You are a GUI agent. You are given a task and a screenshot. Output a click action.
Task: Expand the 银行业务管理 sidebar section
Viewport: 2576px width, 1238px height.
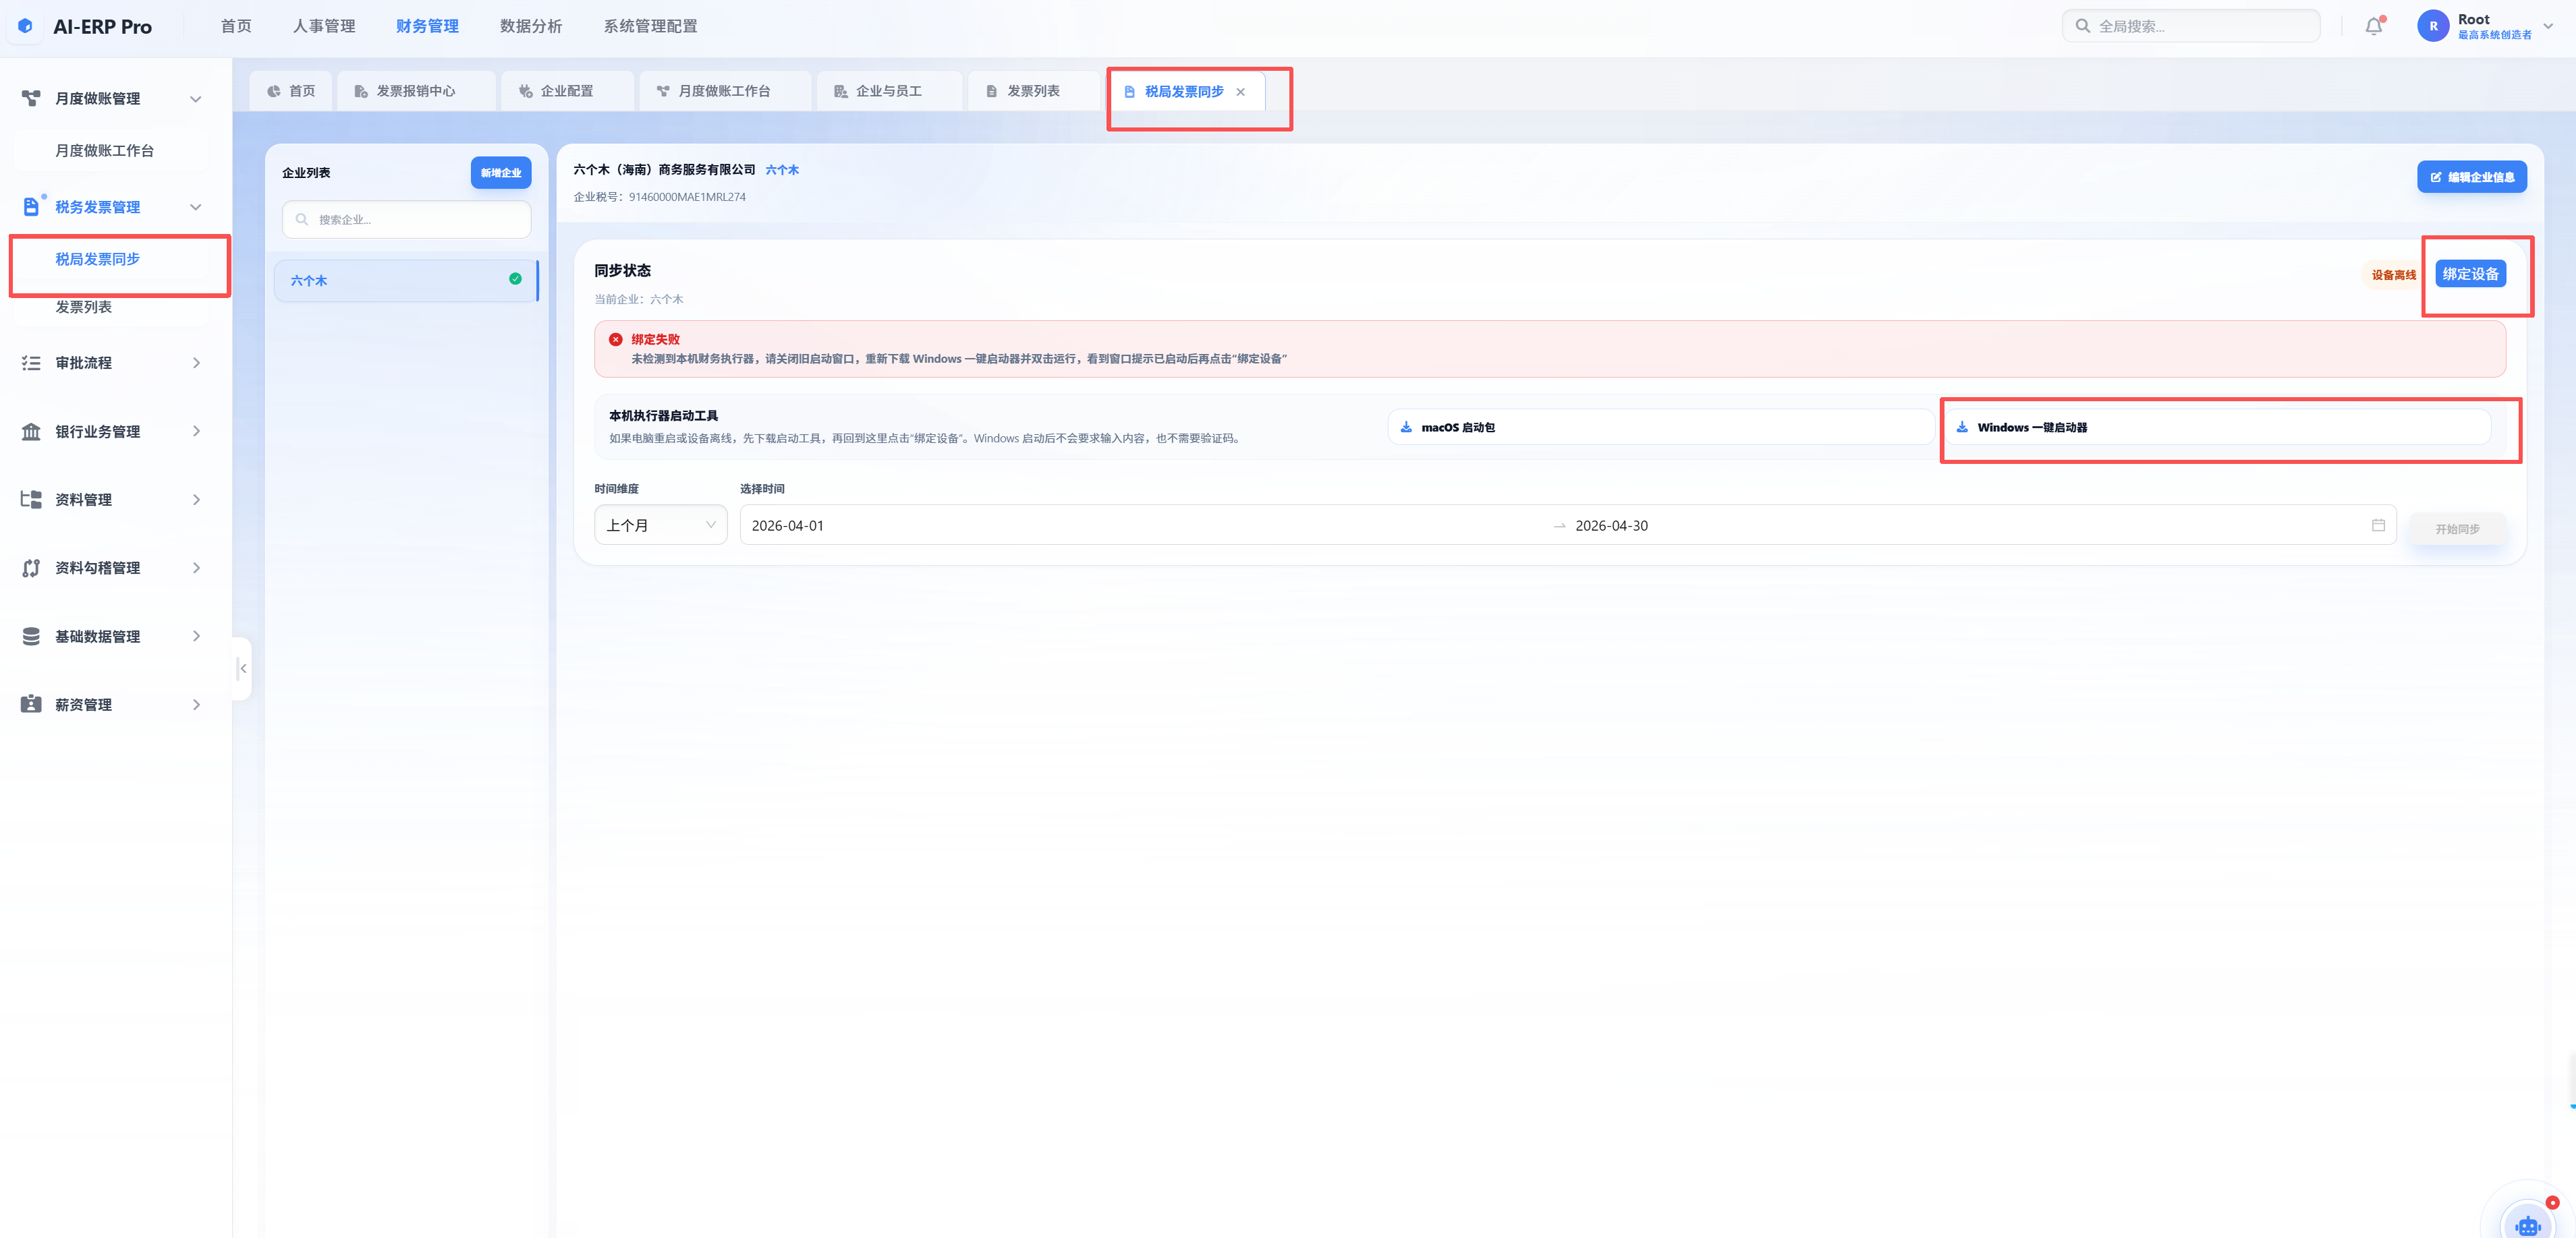click(x=112, y=432)
